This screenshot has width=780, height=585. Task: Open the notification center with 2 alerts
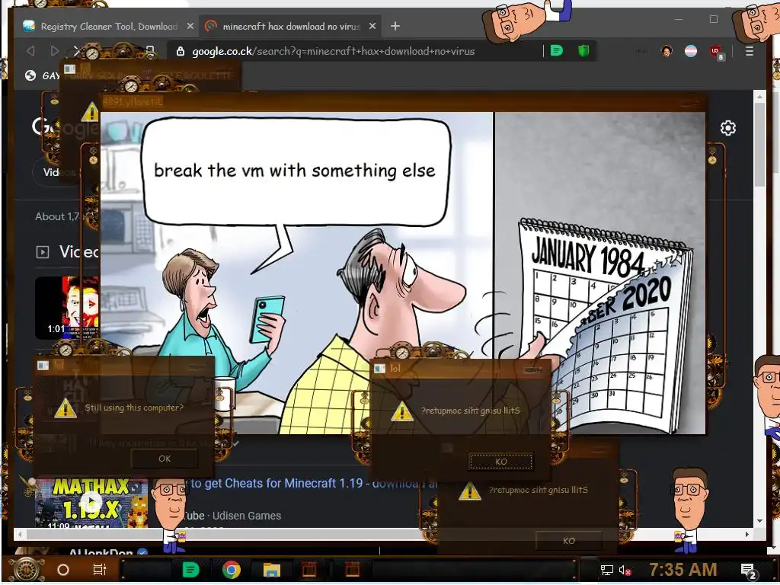click(x=749, y=571)
